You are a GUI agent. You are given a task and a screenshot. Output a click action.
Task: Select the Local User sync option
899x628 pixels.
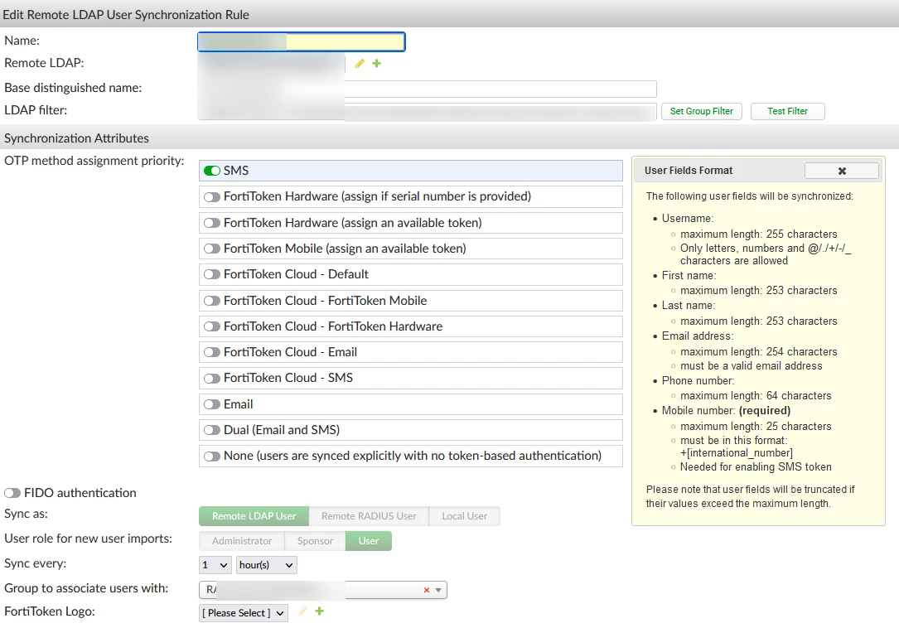[x=464, y=516]
